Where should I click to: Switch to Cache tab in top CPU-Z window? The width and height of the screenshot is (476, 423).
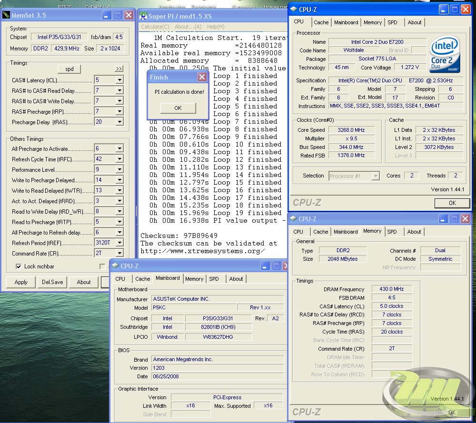tap(321, 22)
